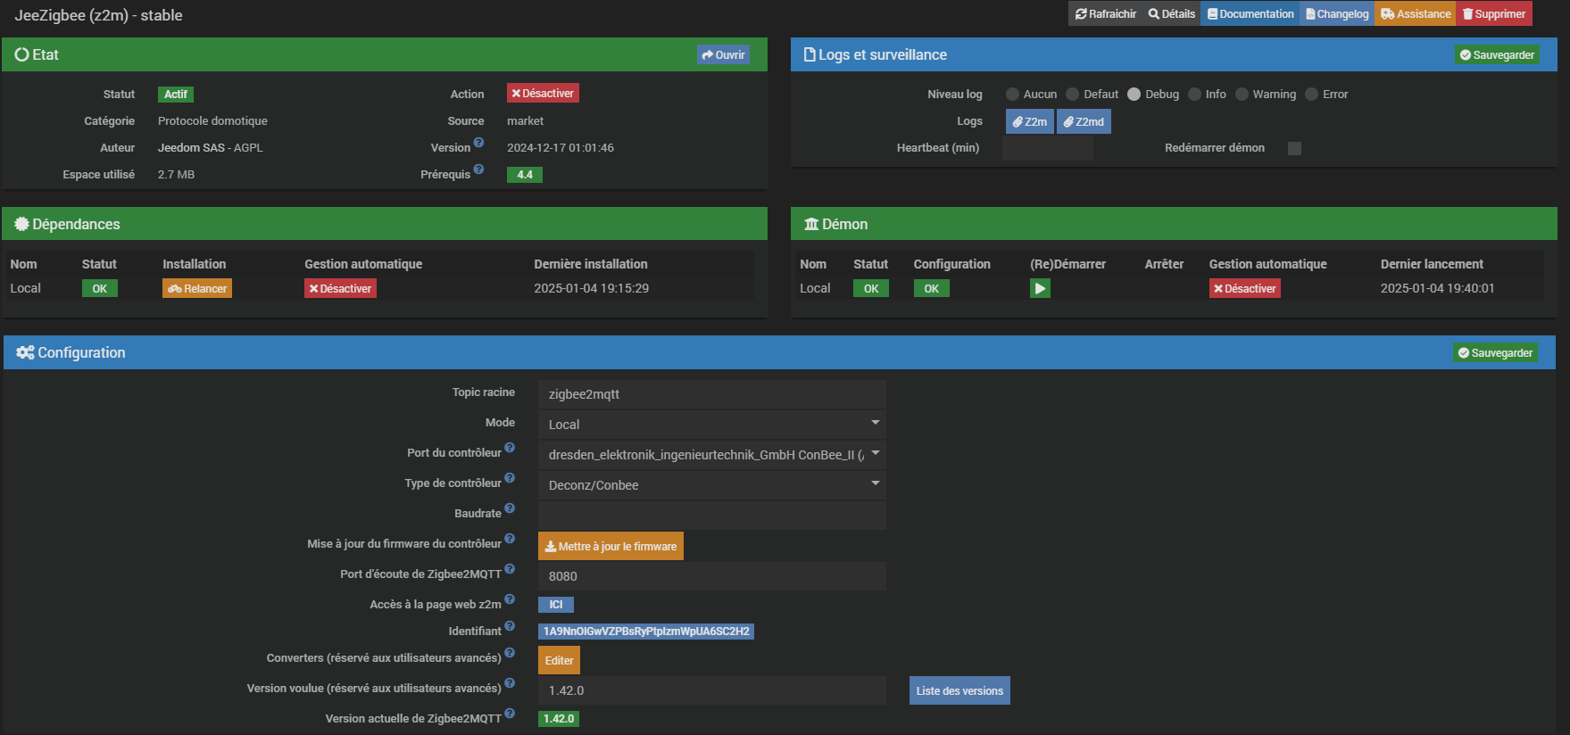Click the Identifiant value label
This screenshot has height=735, width=1570.
(x=646, y=632)
